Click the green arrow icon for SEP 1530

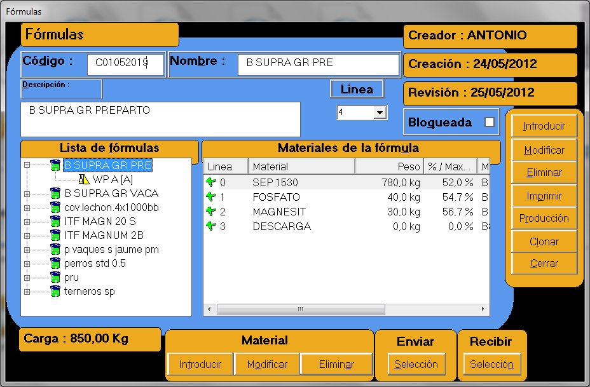tap(211, 183)
